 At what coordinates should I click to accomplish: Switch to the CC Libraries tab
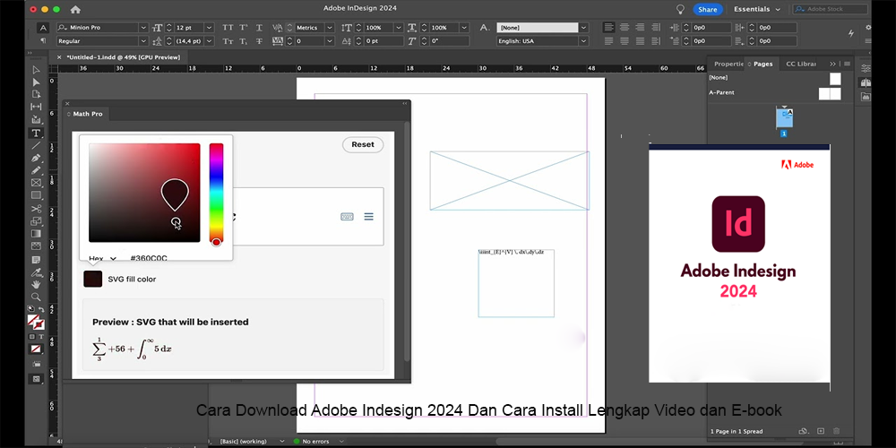(x=800, y=64)
